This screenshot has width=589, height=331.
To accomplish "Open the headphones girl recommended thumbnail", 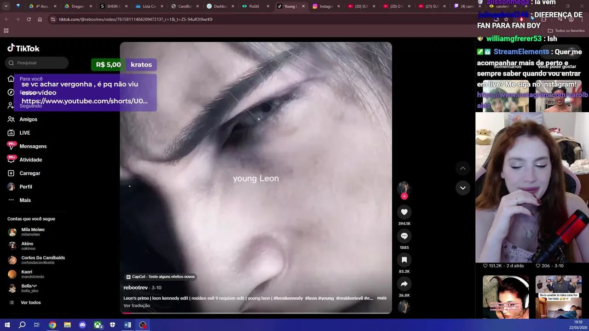I will coord(506,297).
